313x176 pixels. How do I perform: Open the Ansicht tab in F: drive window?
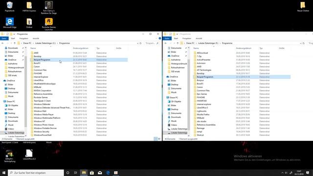199,38
